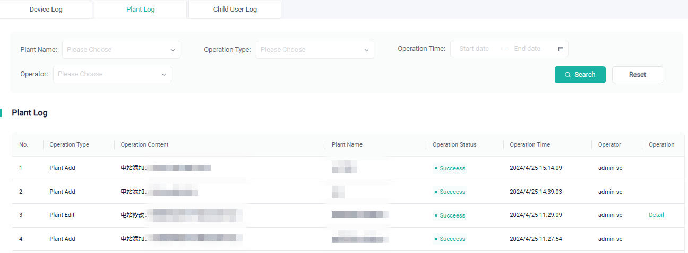This screenshot has height=253, width=688.
Task: Click the 电站修改 content in row 3
Action: tap(133, 215)
